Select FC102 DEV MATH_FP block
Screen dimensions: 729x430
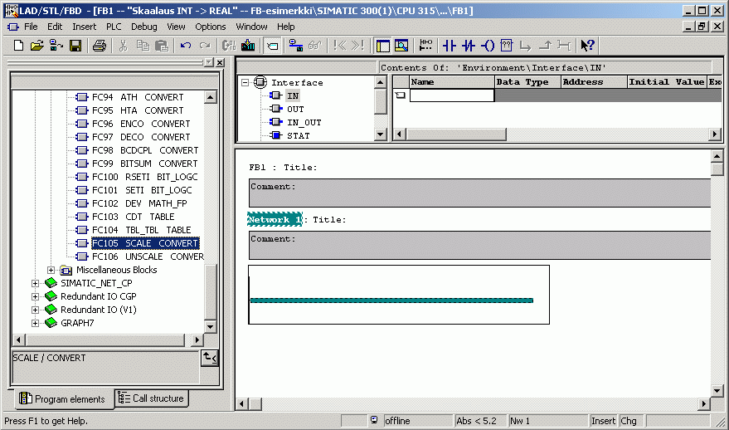tap(139, 203)
